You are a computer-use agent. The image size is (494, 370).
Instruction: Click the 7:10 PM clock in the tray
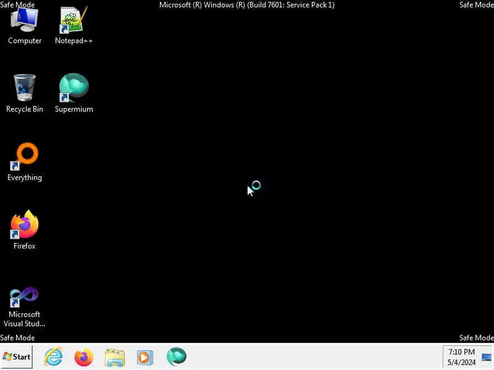pos(461,357)
